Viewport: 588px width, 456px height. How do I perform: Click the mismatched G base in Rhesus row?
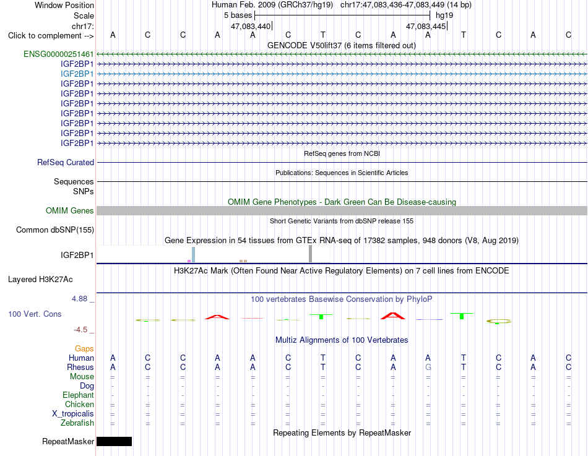click(x=428, y=368)
